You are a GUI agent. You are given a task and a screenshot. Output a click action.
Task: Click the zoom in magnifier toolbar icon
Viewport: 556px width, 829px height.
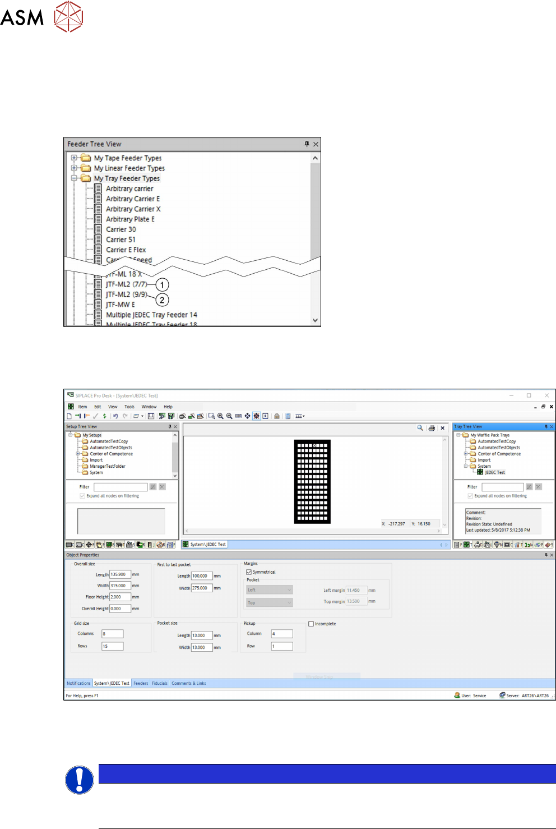(x=220, y=416)
